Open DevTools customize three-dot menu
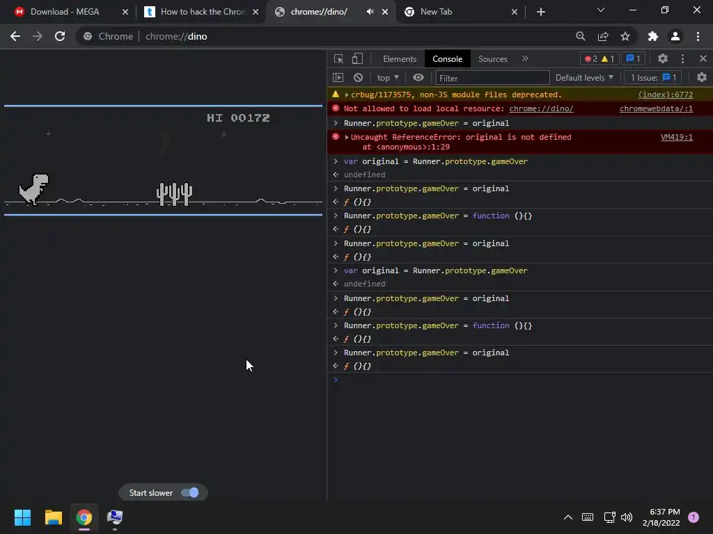 point(682,58)
